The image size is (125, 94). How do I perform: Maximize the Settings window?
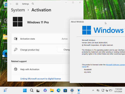click(73, 3)
